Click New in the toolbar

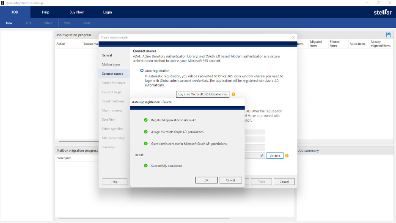[x=9, y=23]
